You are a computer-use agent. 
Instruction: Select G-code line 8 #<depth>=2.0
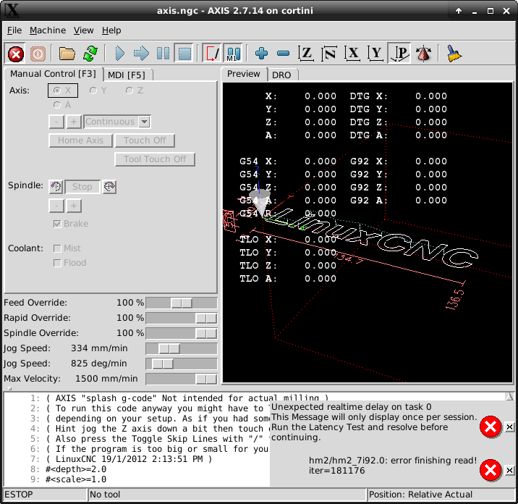[x=76, y=469]
